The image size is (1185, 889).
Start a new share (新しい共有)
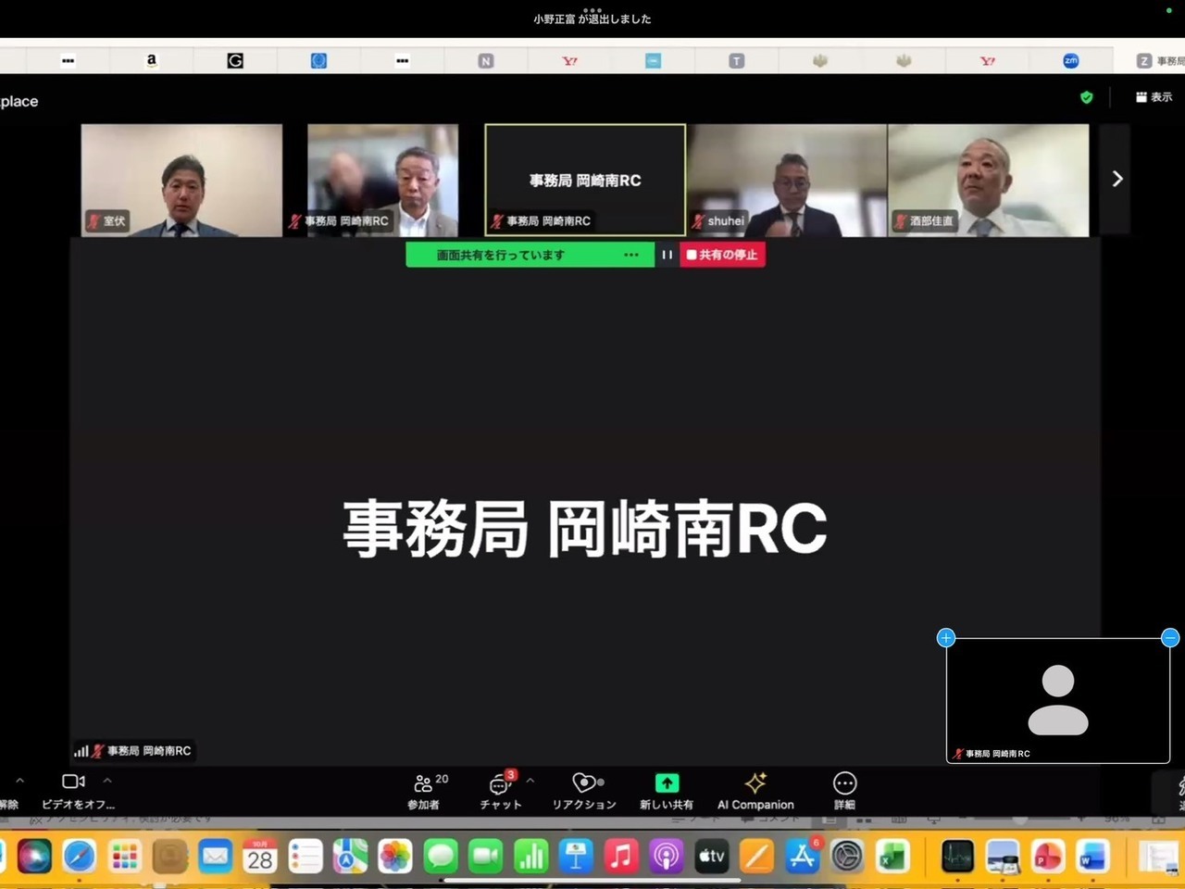[x=667, y=791]
